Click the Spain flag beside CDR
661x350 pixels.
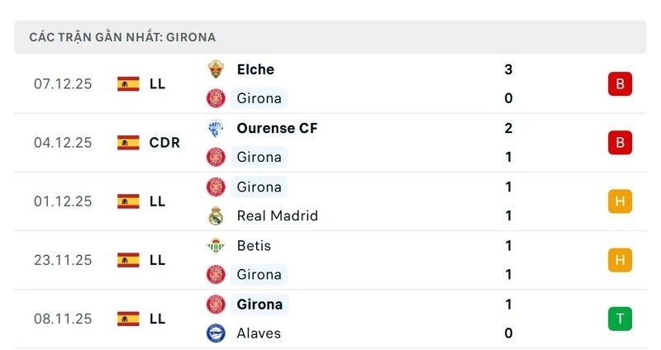click(128, 143)
